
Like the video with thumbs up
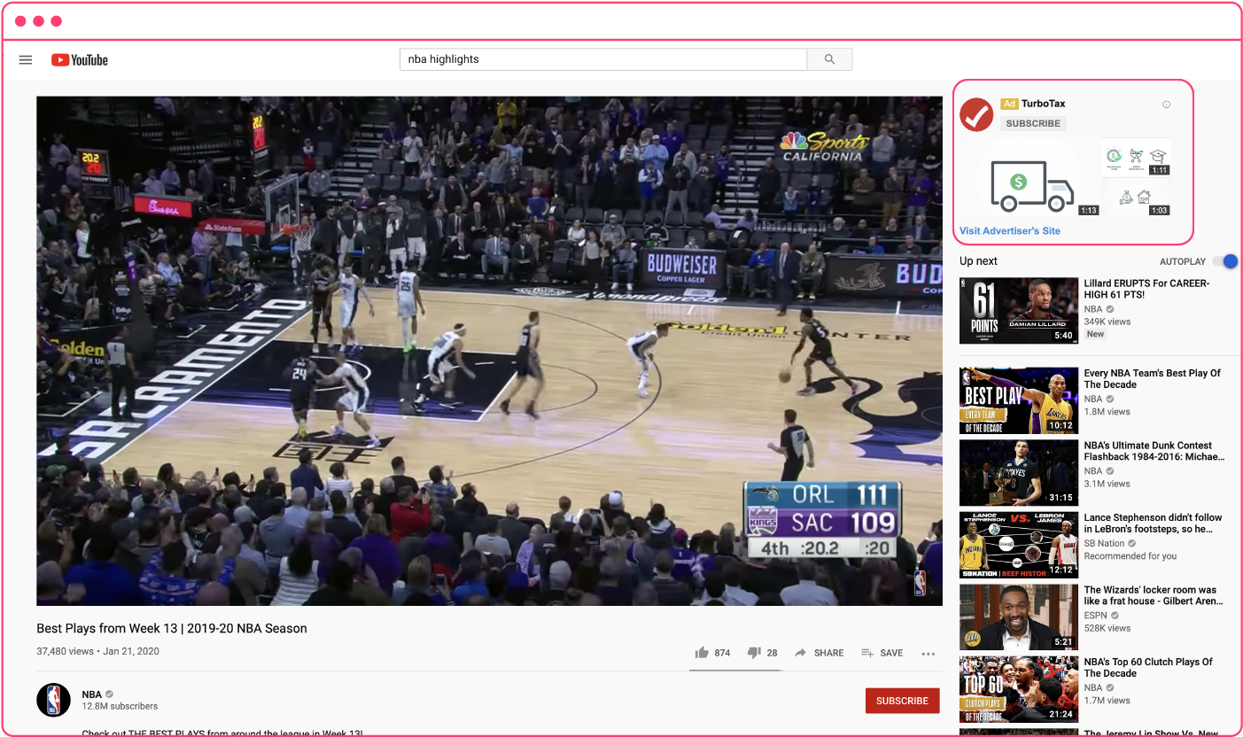pyautogui.click(x=712, y=653)
